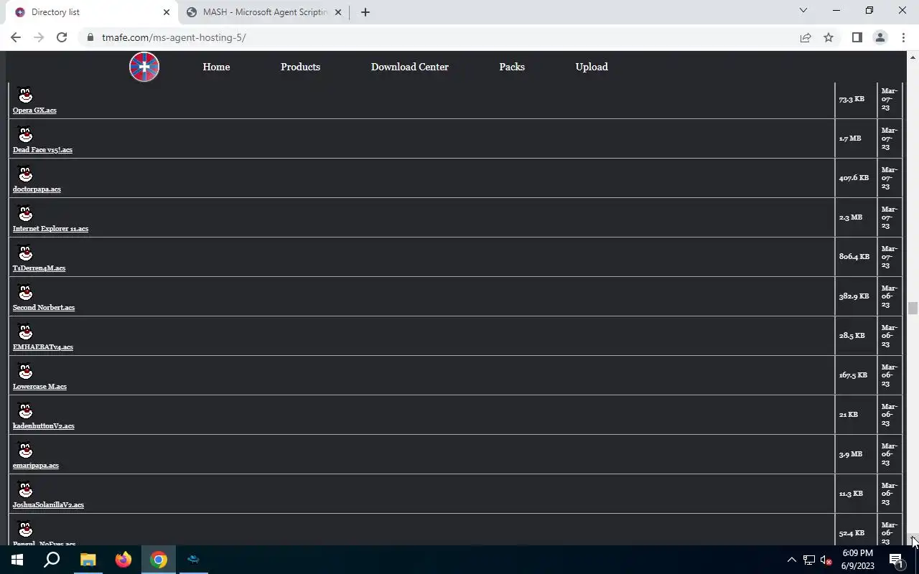The width and height of the screenshot is (919, 574).
Task: Open the kadenhuttonV2.acs link
Action: coord(44,426)
